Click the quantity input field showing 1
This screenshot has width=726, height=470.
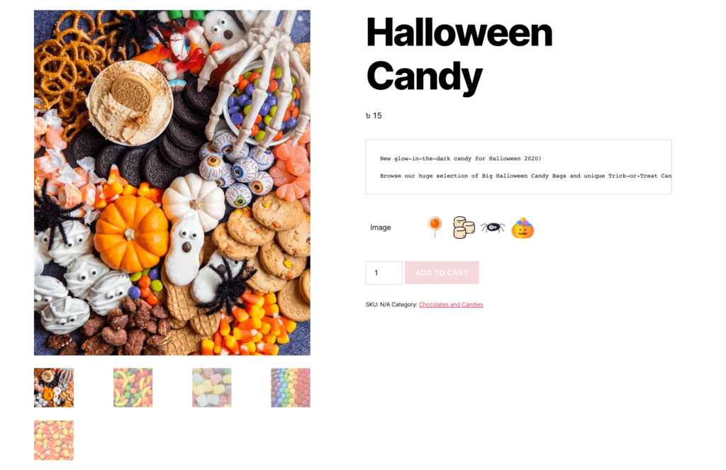click(384, 273)
